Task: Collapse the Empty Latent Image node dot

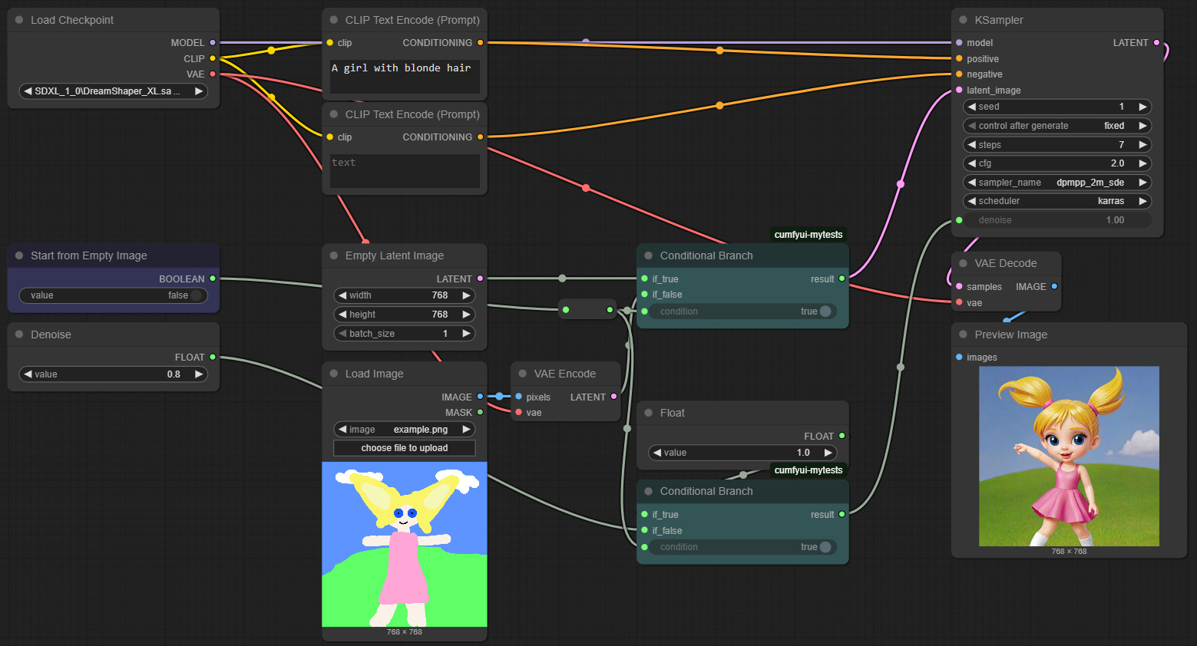Action: point(334,255)
